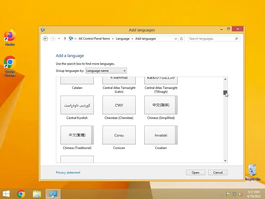This screenshot has width=265, height=199.
Task: Open the Group languages by dropdown
Action: pyautogui.click(x=106, y=71)
